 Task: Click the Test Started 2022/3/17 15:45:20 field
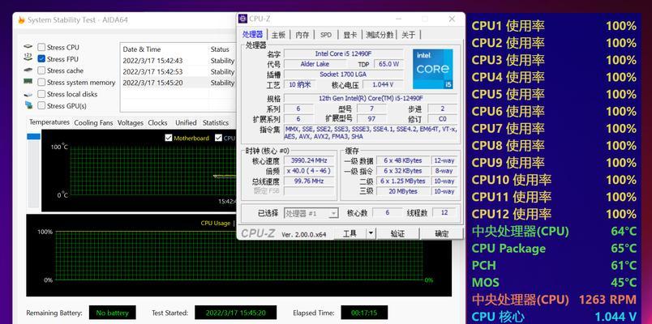(x=236, y=313)
